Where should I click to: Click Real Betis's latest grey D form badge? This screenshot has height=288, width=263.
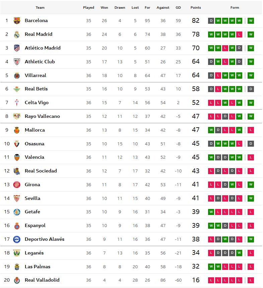[x=251, y=89]
